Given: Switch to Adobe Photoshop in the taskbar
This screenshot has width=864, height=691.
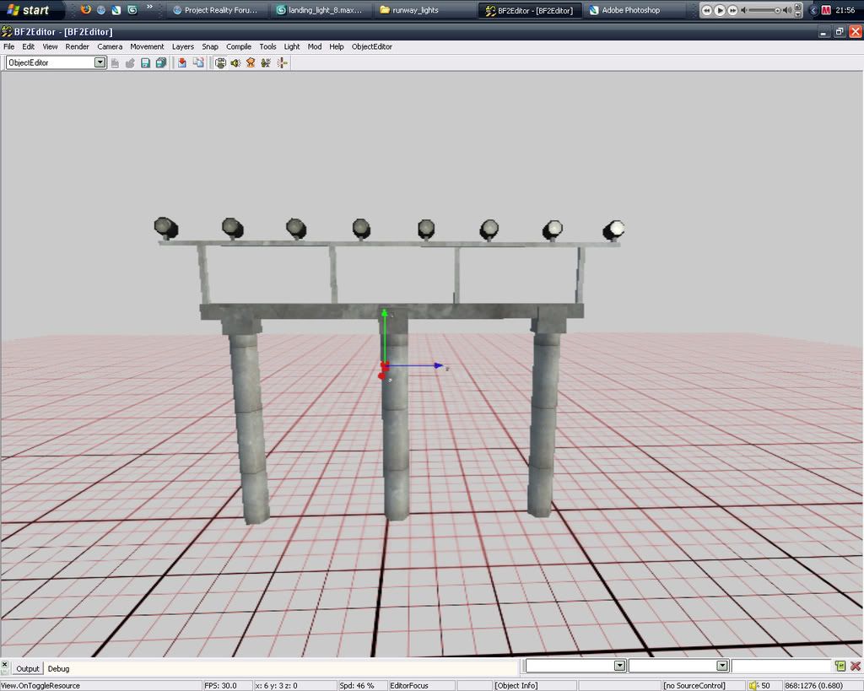Looking at the screenshot, I should [630, 10].
